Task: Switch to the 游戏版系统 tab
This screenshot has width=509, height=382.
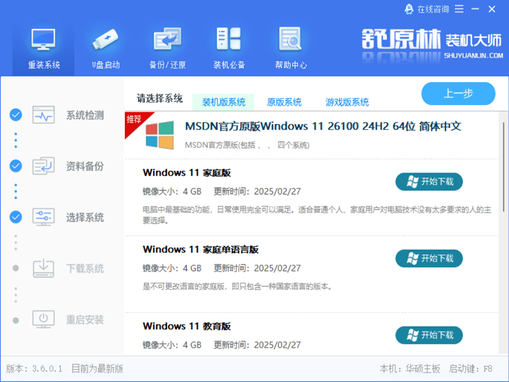Action: pyautogui.click(x=347, y=103)
